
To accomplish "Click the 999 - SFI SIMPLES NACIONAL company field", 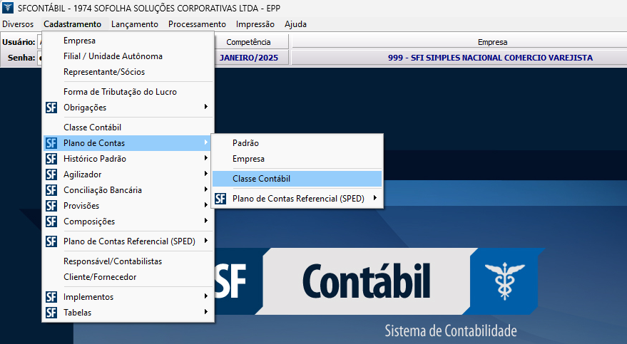I will click(459, 58).
